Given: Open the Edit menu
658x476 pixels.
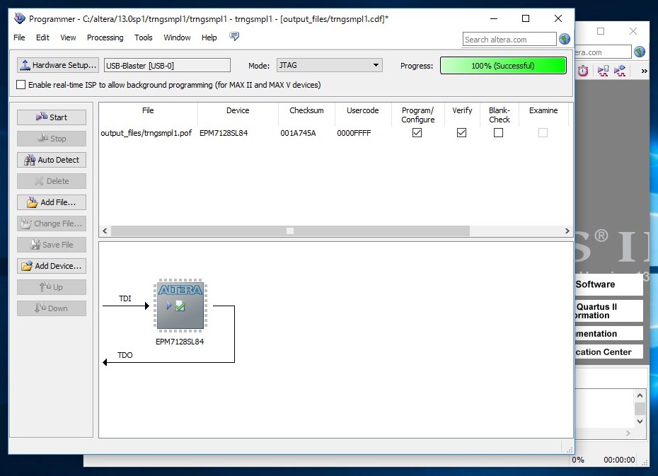Looking at the screenshot, I should (x=42, y=37).
